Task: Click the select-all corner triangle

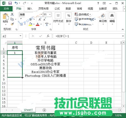Action: click(5, 43)
